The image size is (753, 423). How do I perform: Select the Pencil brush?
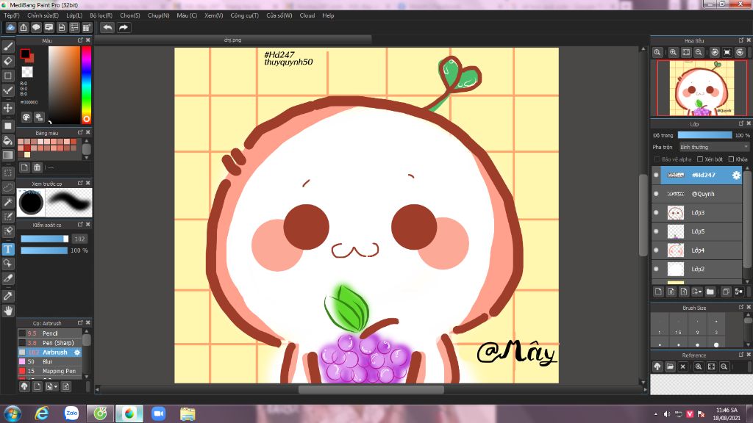click(49, 333)
